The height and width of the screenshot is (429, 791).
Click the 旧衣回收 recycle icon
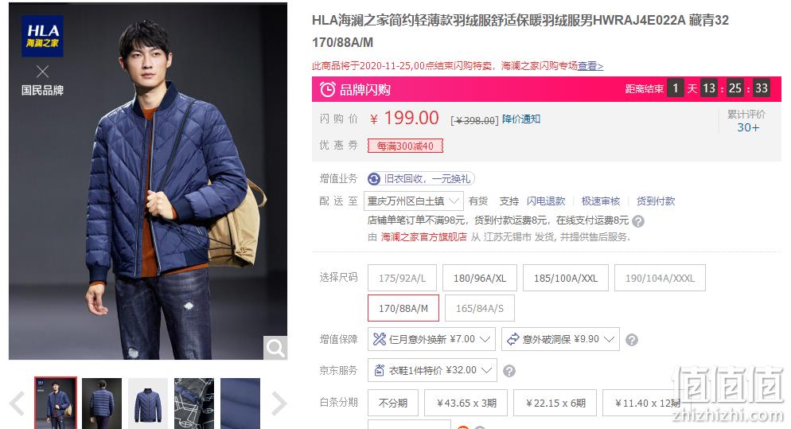(374, 178)
